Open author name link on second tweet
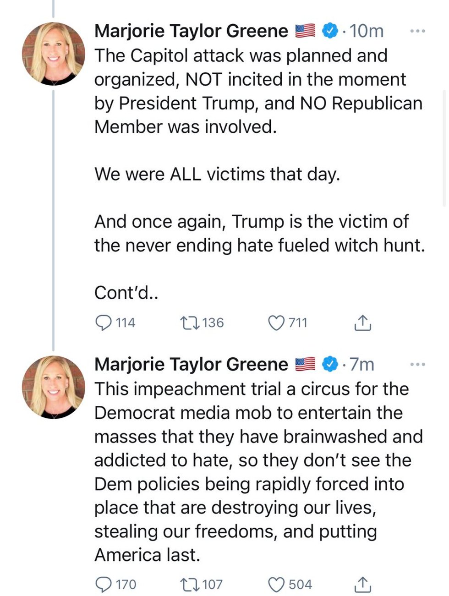The image size is (449, 596). 191,365
